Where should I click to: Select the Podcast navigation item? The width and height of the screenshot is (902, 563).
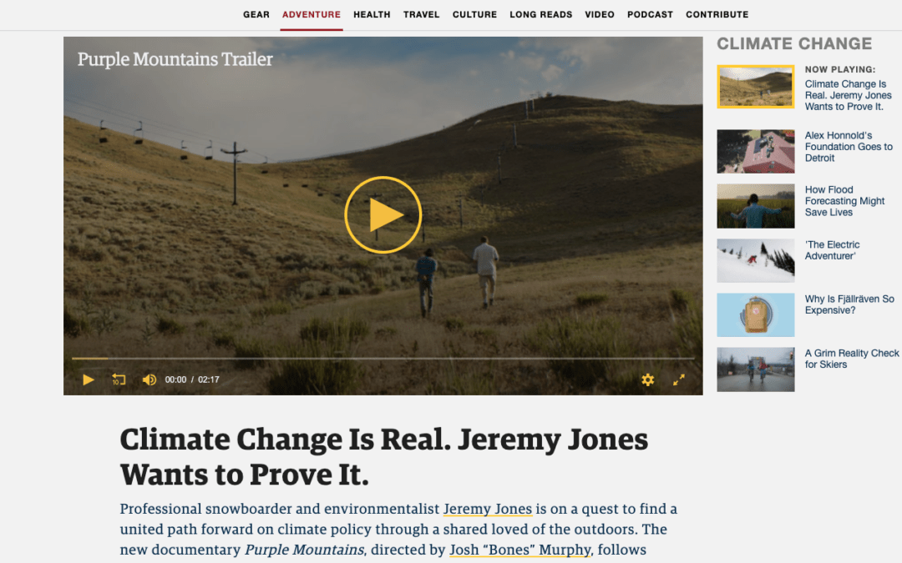click(650, 14)
